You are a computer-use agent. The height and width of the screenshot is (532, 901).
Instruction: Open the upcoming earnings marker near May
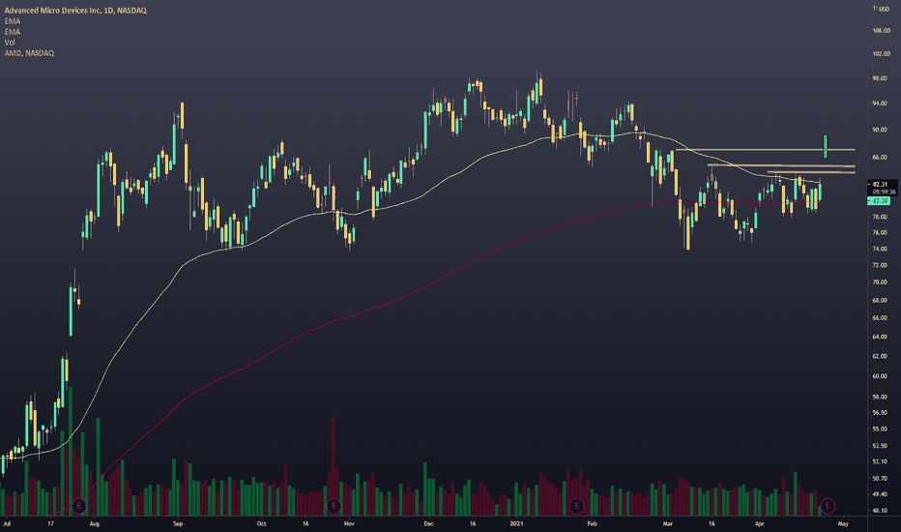(828, 506)
